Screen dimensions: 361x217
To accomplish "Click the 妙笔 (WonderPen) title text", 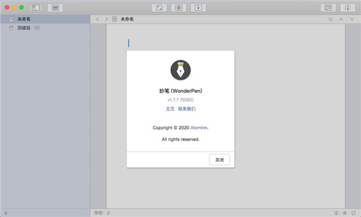I will pyautogui.click(x=180, y=91).
